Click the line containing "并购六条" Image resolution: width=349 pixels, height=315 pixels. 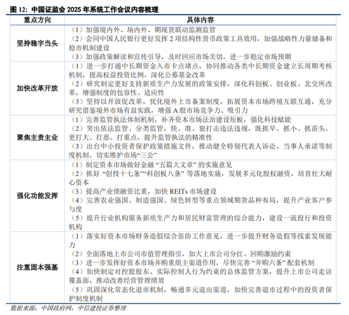pos(192,263)
